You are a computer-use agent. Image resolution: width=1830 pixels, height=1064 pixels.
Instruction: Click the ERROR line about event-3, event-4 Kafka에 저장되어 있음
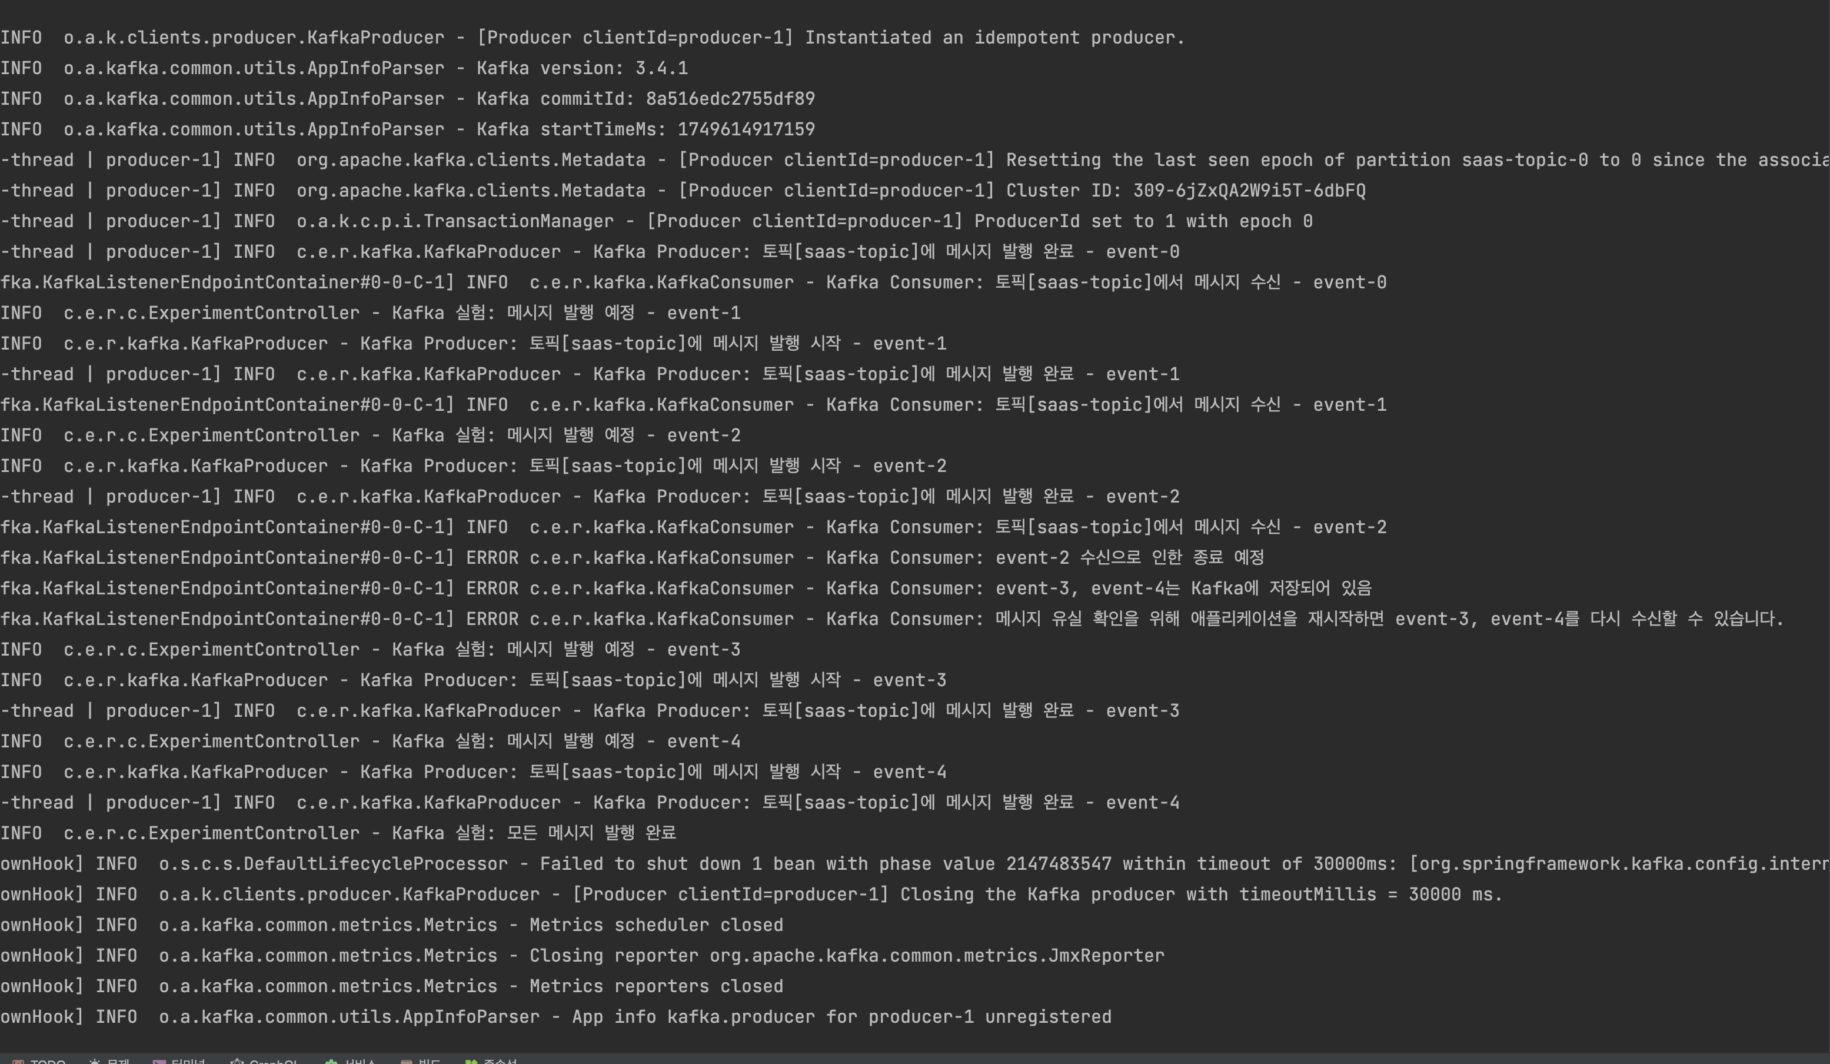[x=686, y=588]
